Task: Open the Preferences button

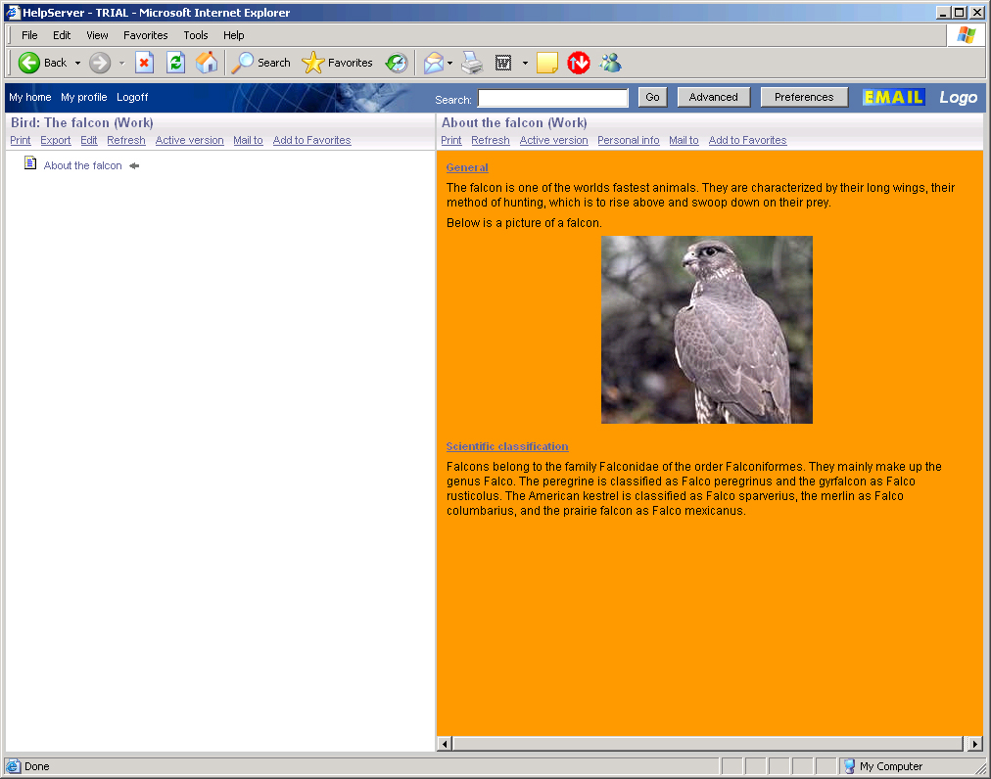Action: (804, 97)
